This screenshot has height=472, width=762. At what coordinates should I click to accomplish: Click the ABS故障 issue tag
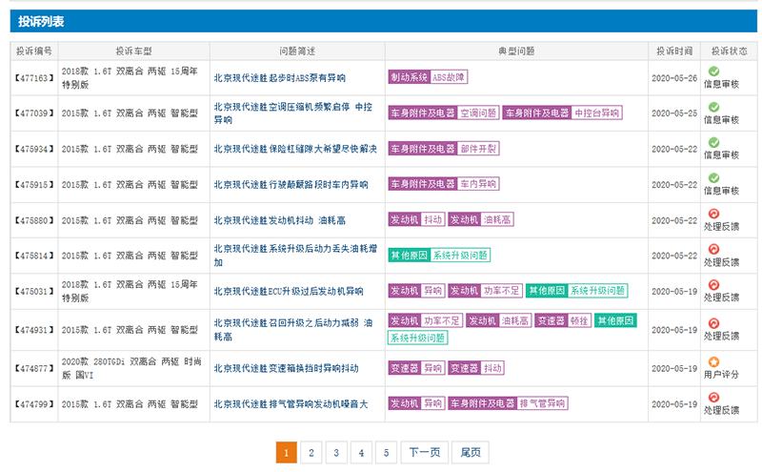click(x=450, y=77)
